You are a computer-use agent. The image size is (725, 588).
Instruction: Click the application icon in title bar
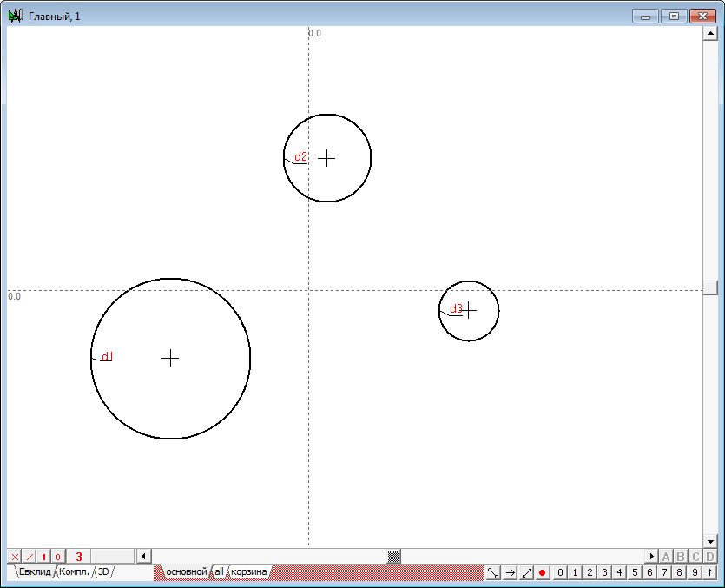click(x=16, y=17)
